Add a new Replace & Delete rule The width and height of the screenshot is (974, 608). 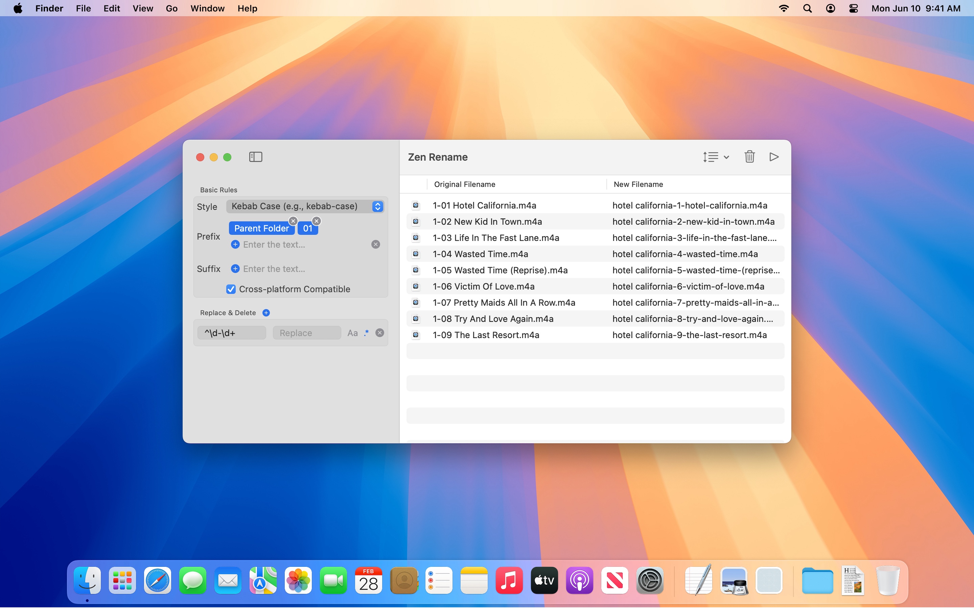[266, 313]
